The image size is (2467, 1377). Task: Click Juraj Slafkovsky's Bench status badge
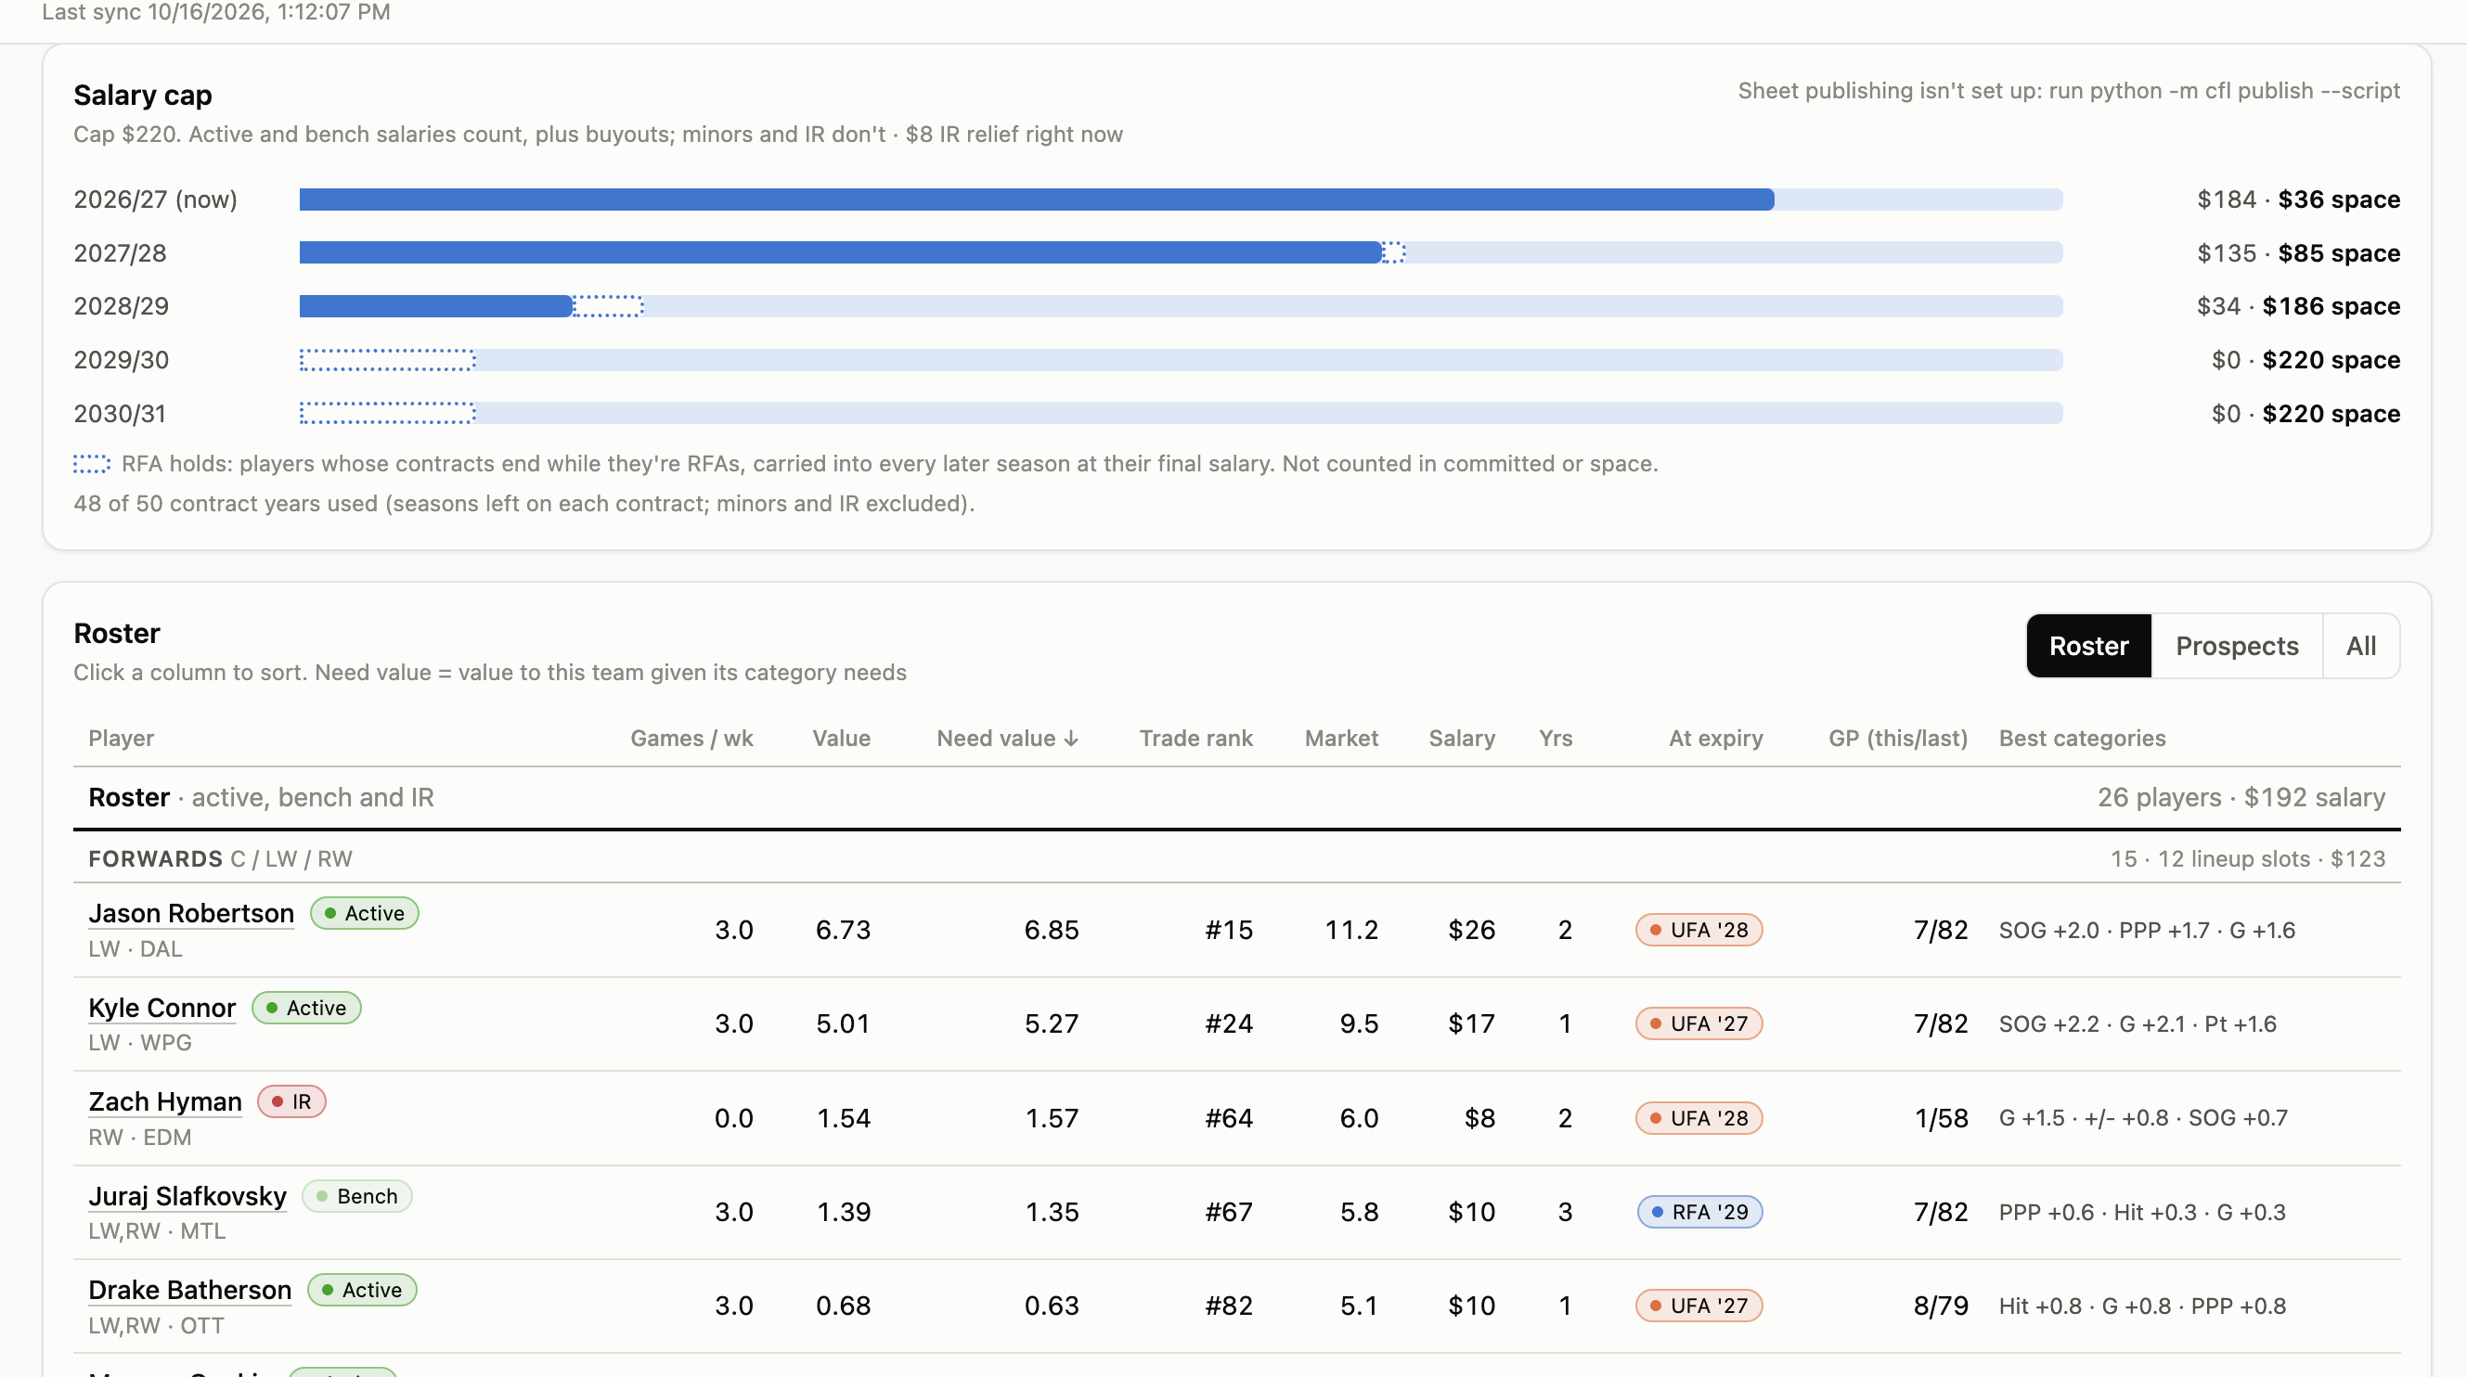tap(357, 1197)
